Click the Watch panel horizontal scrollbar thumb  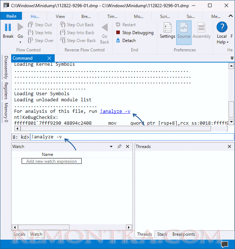click(44, 227)
